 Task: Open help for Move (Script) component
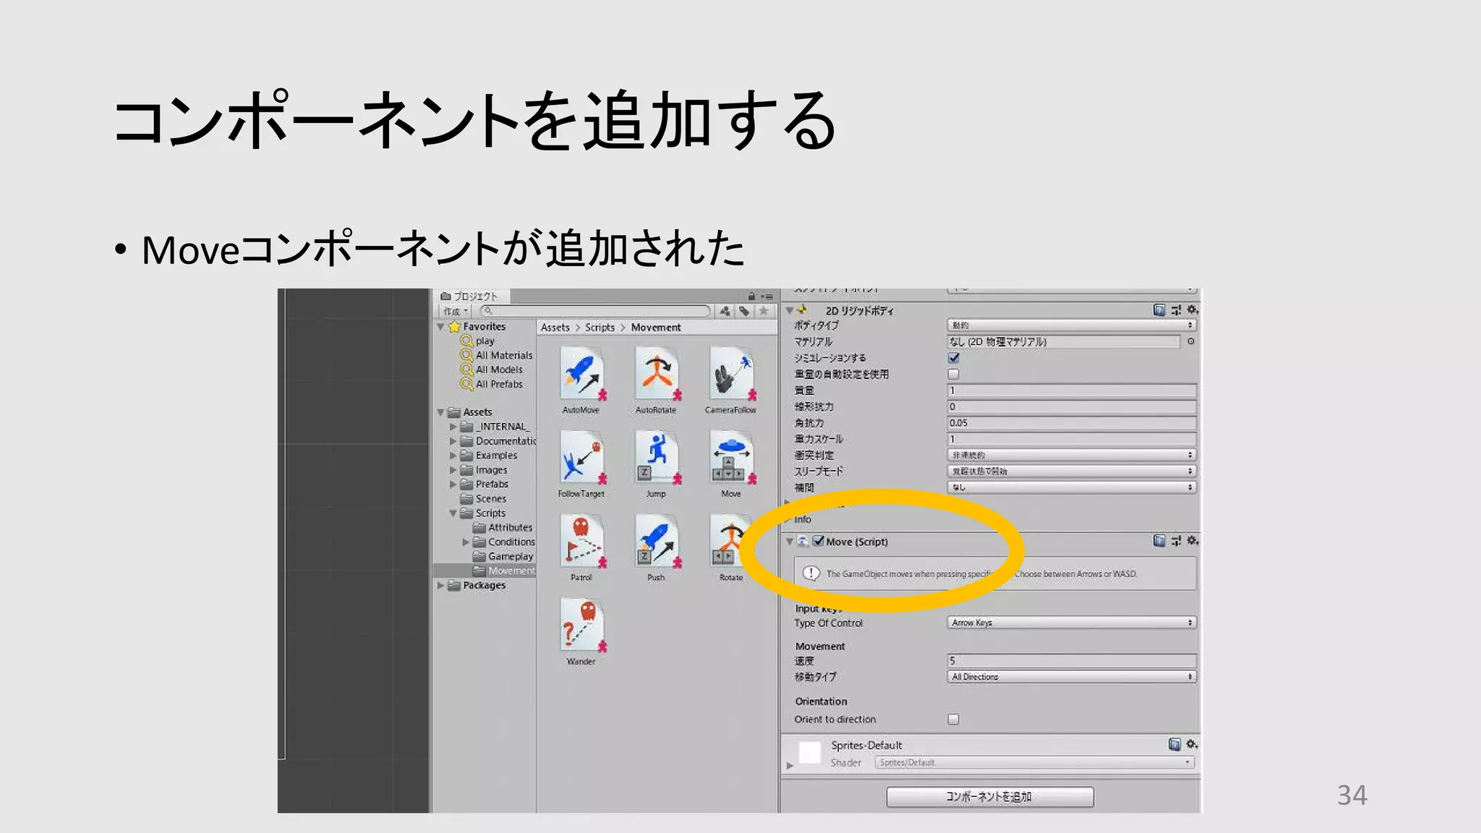pos(1159,541)
